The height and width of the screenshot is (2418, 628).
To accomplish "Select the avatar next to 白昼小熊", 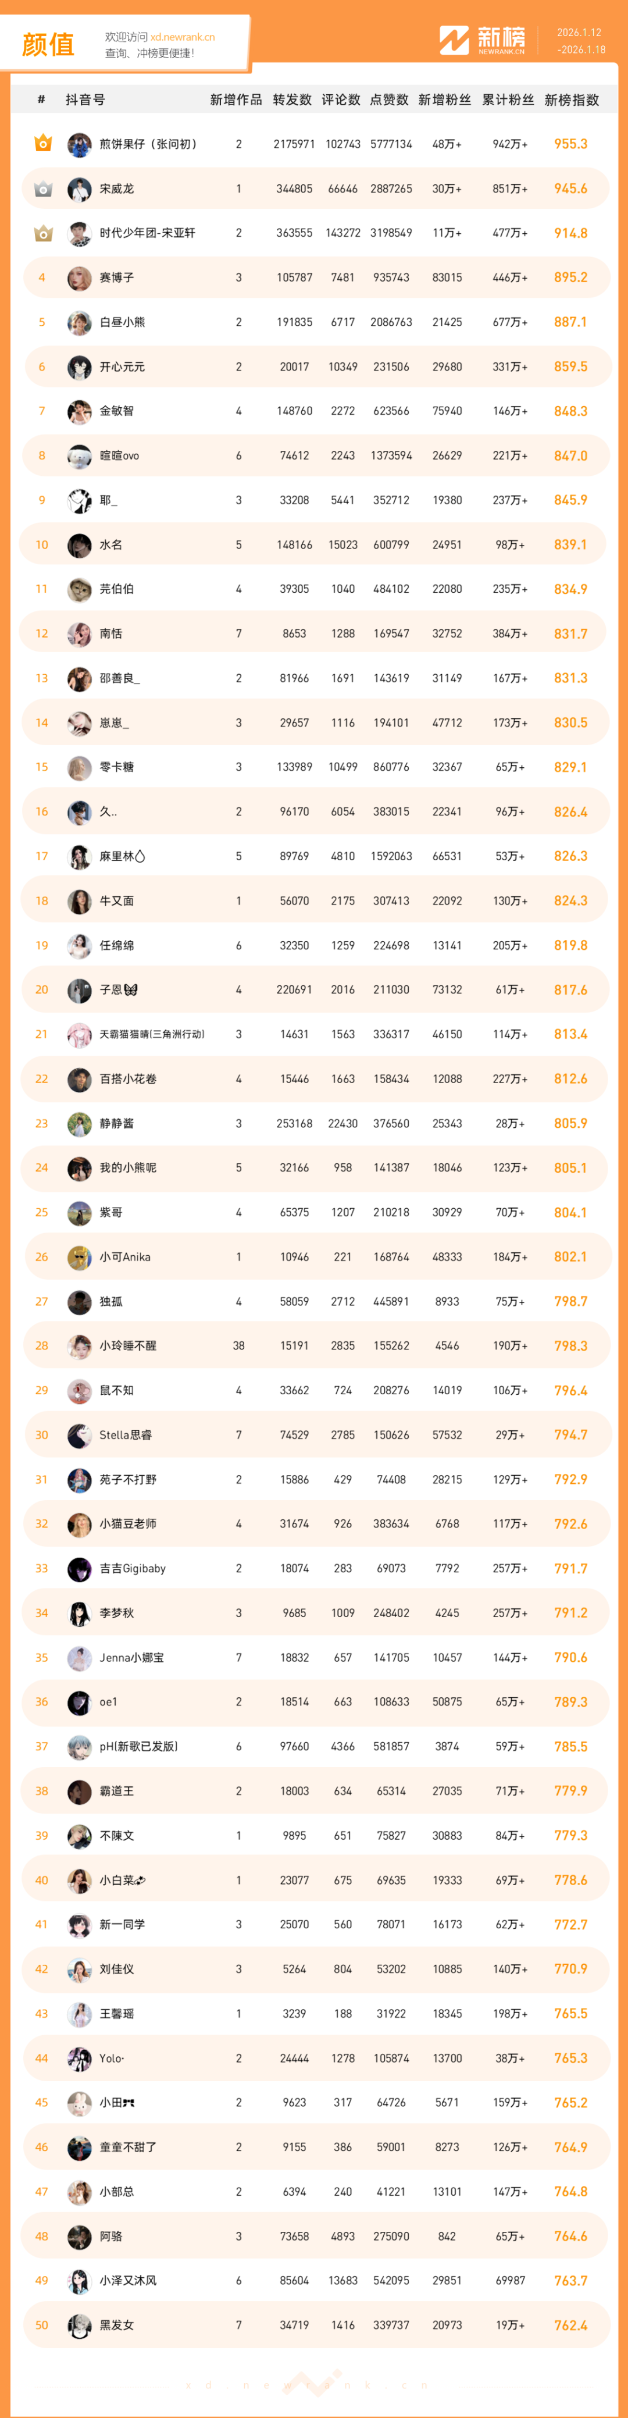I will (79, 322).
